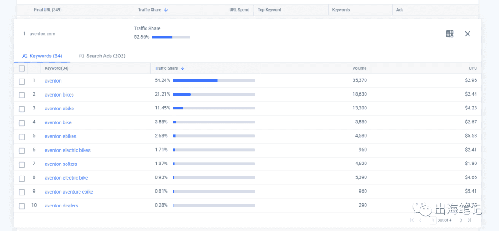Sort by CPC column header
Screen dimensions: 499x231
pos(473,68)
